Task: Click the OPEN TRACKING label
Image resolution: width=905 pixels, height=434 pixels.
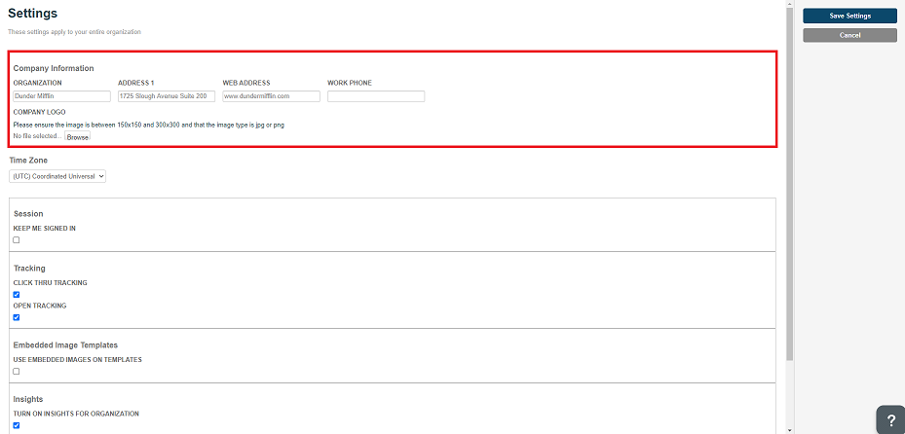Action: [x=40, y=306]
